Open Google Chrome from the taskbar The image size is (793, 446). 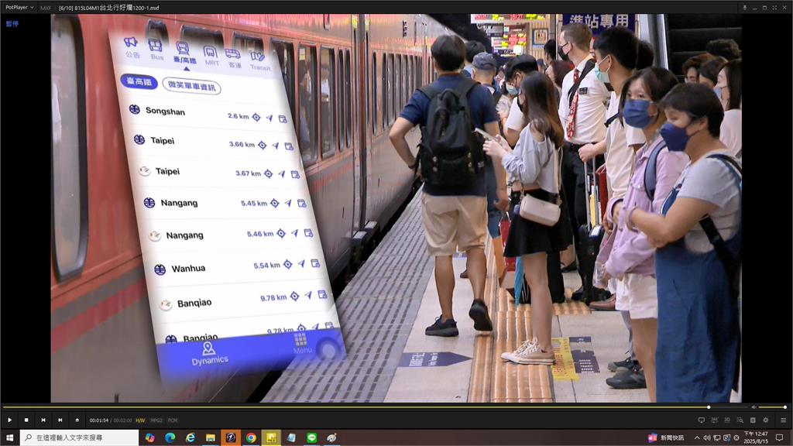click(x=251, y=437)
